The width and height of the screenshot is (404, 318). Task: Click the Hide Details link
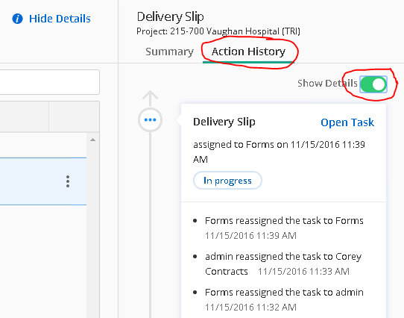coord(60,19)
